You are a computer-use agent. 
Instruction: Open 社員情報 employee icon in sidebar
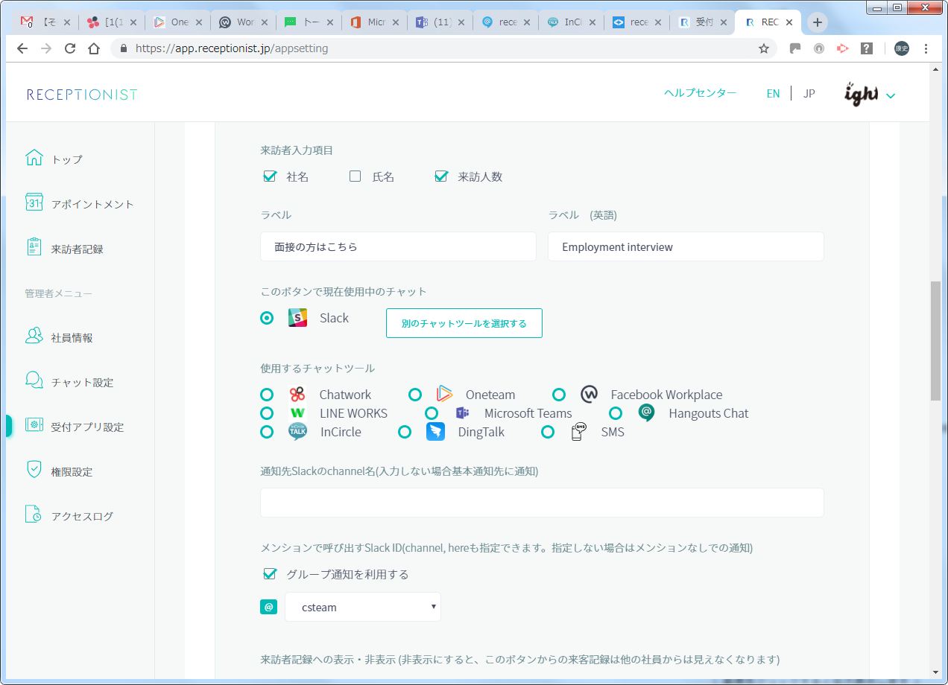(34, 337)
